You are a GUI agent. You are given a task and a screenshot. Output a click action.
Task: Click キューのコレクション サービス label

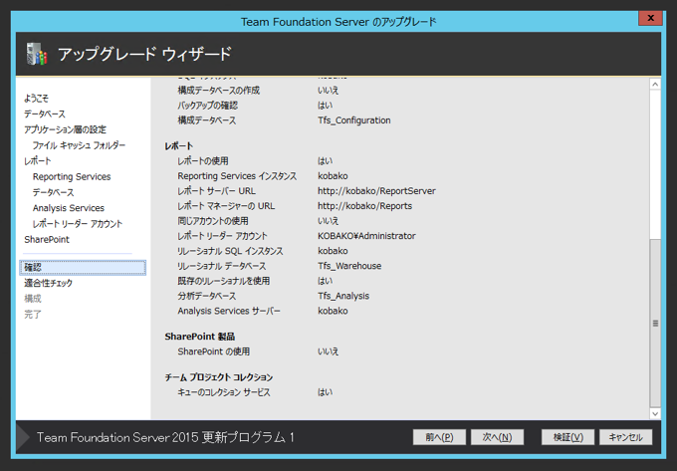(224, 392)
